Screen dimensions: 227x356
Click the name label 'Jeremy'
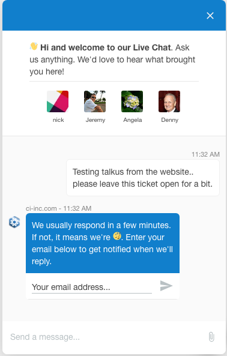click(95, 120)
